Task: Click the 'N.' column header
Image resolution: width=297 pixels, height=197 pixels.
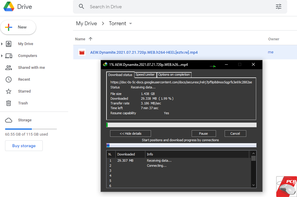Action: [111, 154]
